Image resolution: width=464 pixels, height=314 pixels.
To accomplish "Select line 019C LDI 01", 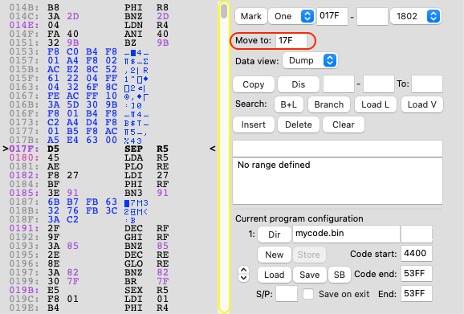I will coord(89,299).
